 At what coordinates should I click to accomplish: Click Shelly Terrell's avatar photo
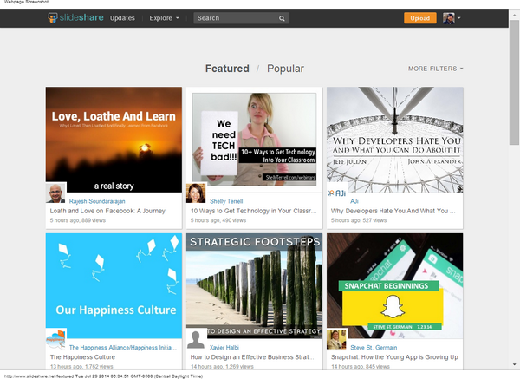[x=196, y=193]
